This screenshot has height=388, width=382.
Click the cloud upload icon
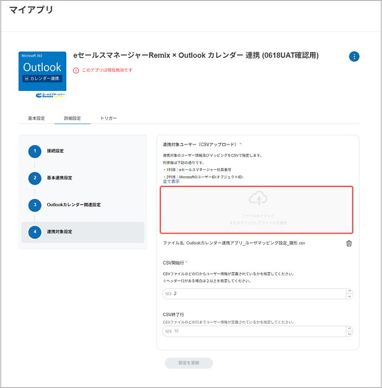coord(257,199)
